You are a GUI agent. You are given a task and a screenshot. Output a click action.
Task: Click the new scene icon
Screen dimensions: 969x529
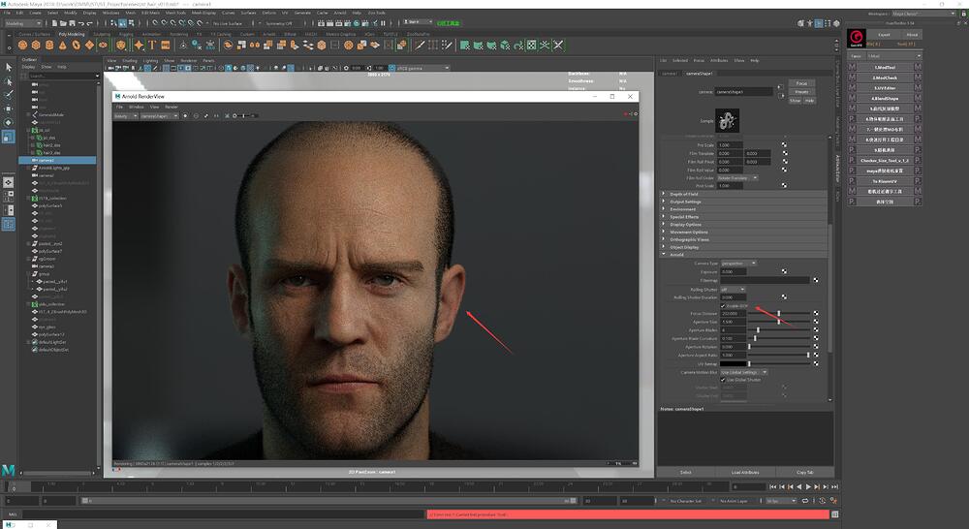pyautogui.click(x=55, y=23)
